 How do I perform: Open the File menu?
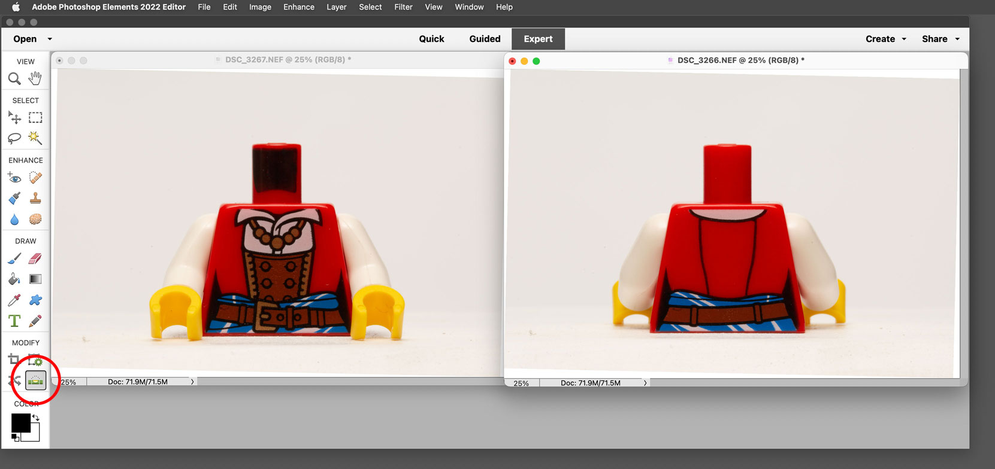pyautogui.click(x=204, y=7)
